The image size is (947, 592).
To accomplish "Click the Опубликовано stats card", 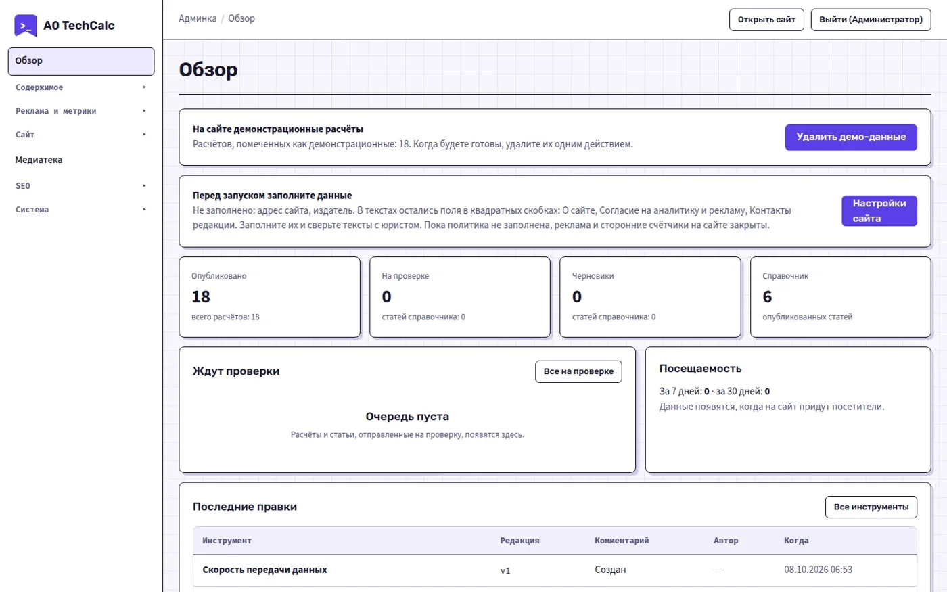I will [x=269, y=297].
